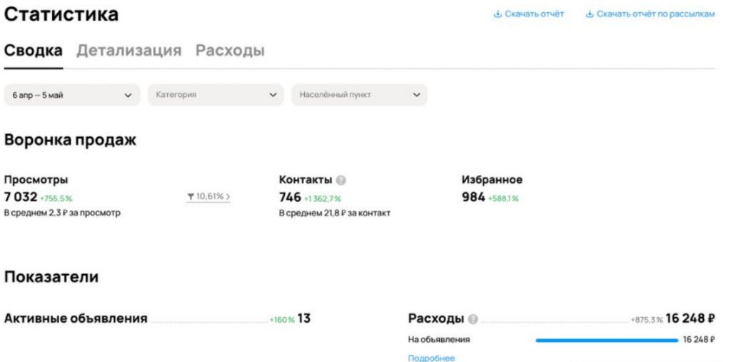
Task: Click the total expenses 16 248 ₽ in bold
Action: (x=690, y=319)
